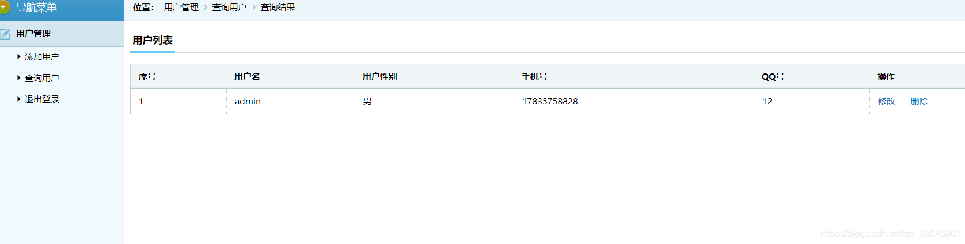Go to 用户管理 in the breadcrumb

[x=181, y=7]
